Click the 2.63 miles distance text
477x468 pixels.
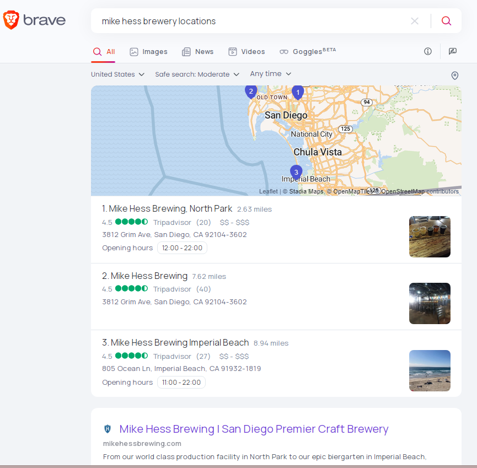point(254,209)
